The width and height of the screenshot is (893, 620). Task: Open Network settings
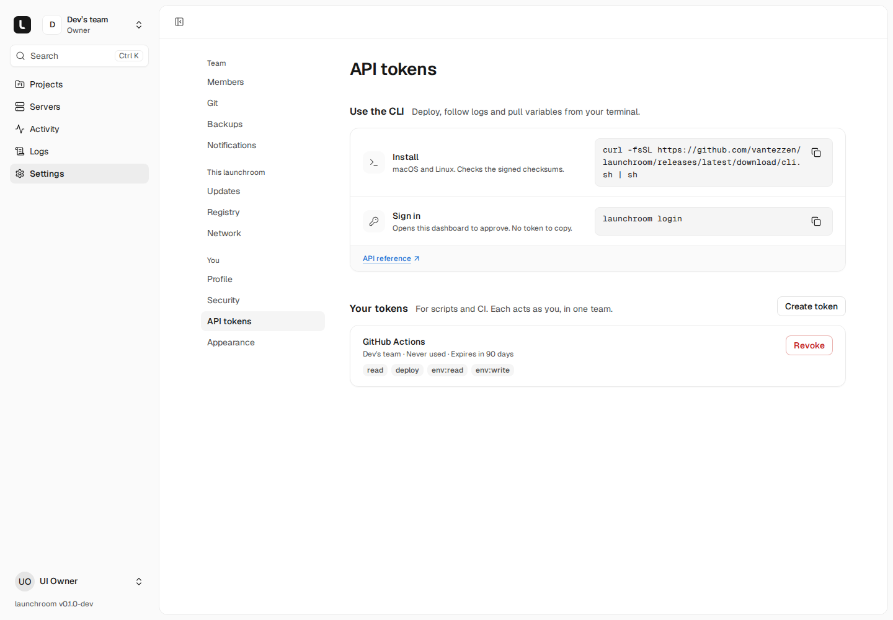[x=263, y=233]
